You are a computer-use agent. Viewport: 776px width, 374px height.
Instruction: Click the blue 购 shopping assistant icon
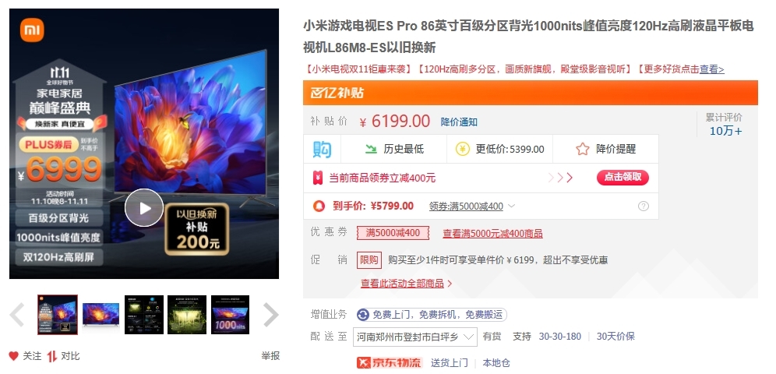(x=322, y=149)
